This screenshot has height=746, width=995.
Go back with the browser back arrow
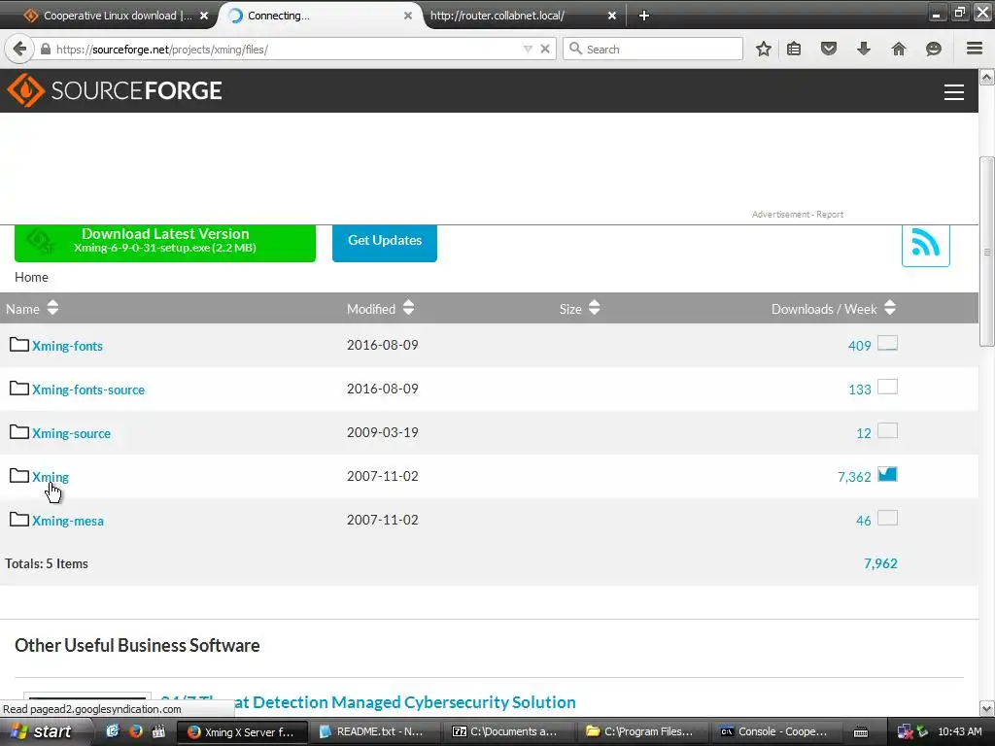(19, 49)
